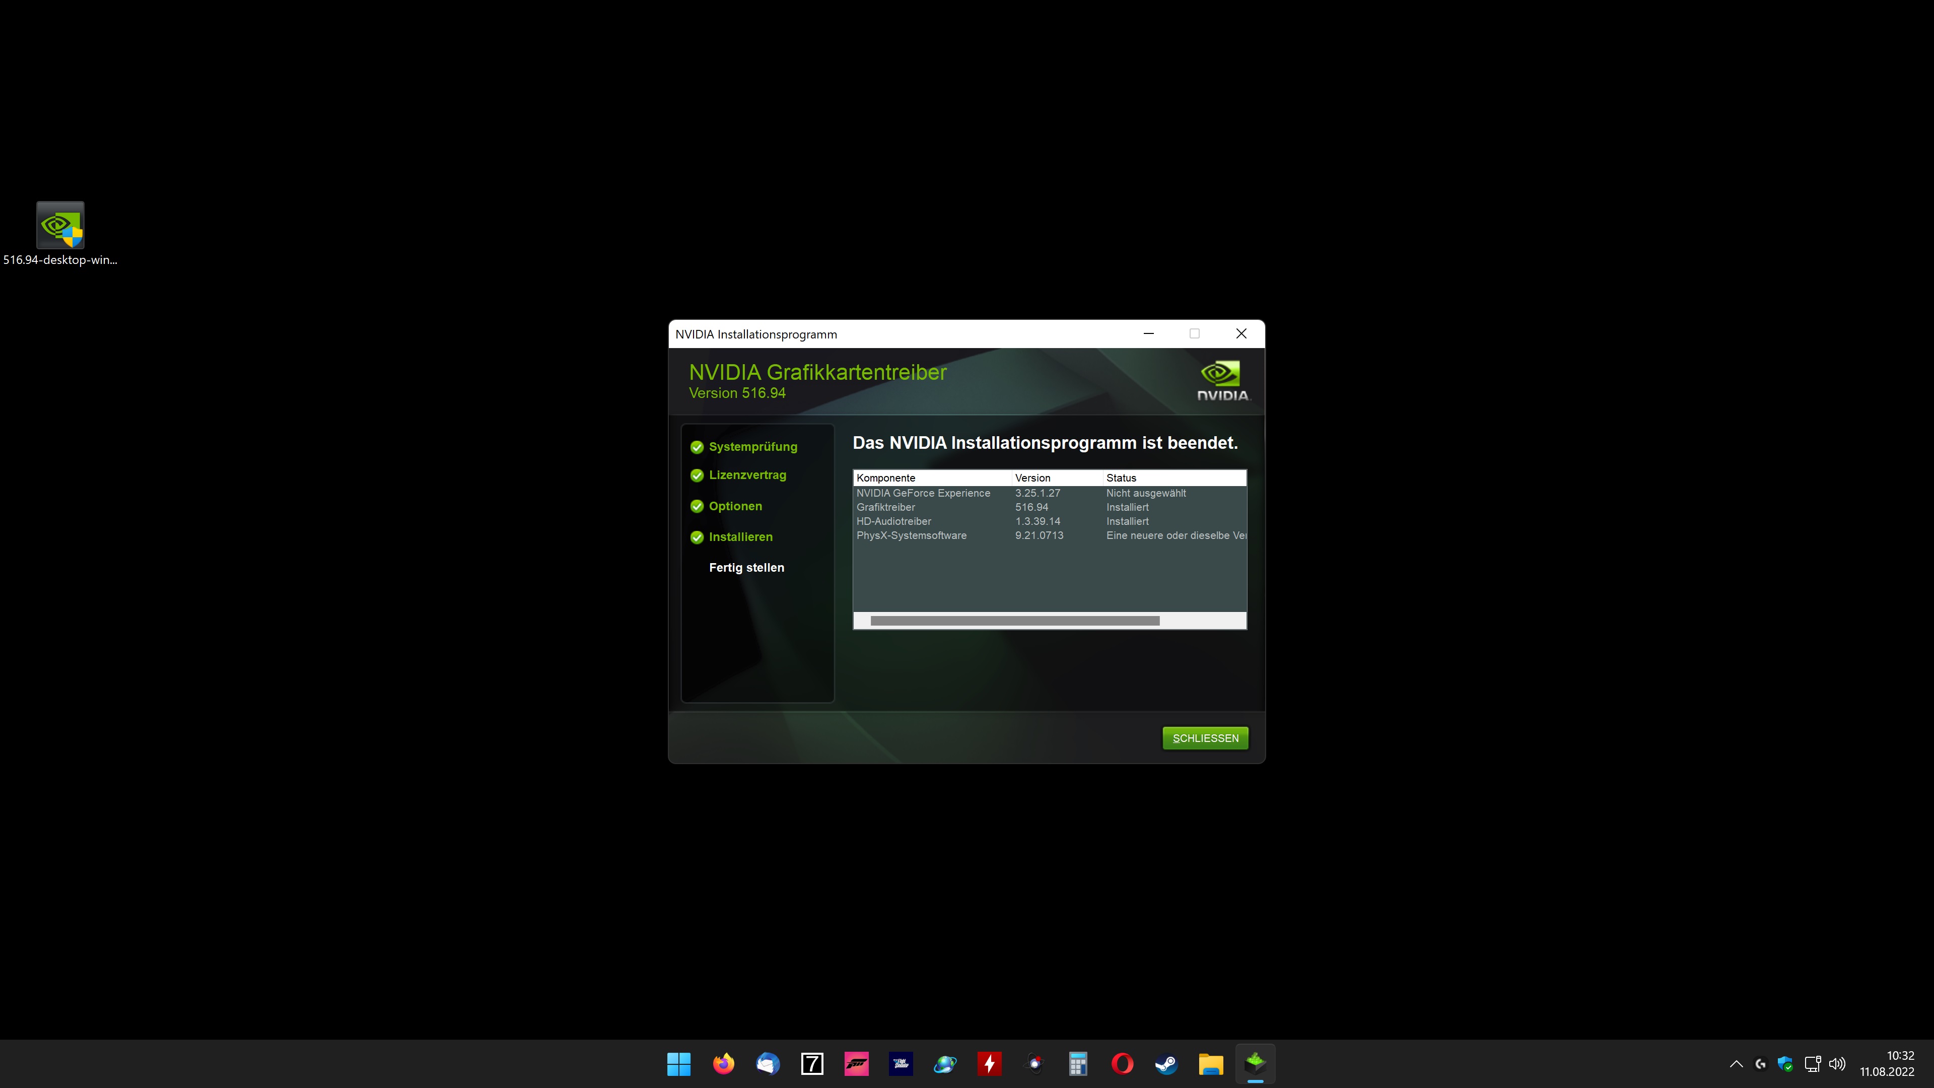The image size is (1934, 1088).
Task: Click version cell '3.25.1.27'
Action: click(x=1038, y=493)
